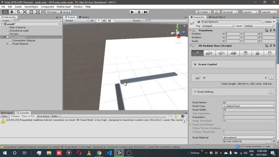Open the GameObject menu
Viewport: 279px width, 157px height.
(x=31, y=7)
